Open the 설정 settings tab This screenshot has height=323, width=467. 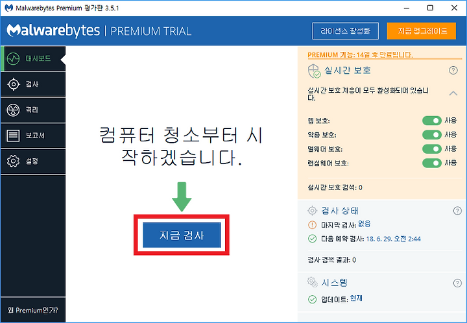[x=33, y=161]
